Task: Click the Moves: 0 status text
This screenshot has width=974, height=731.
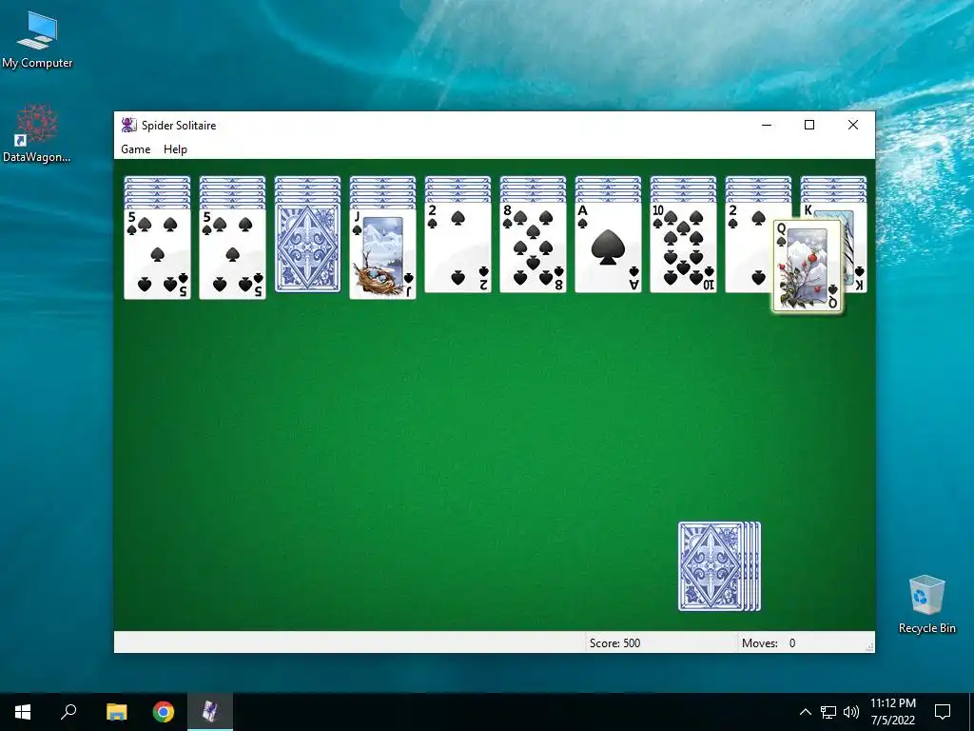Action: click(769, 643)
